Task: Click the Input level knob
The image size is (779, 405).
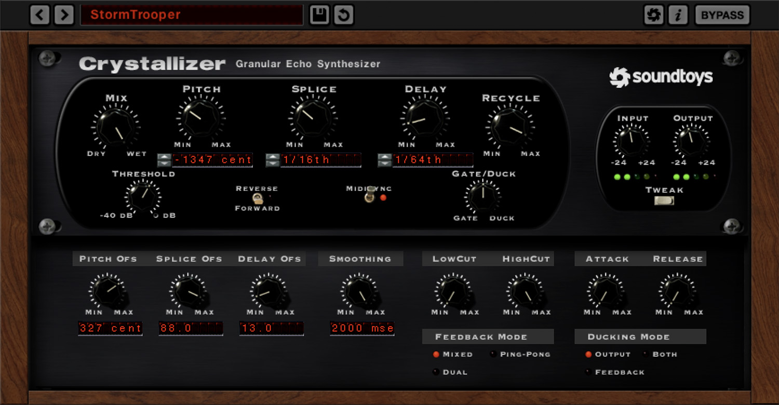Action: coord(632,140)
